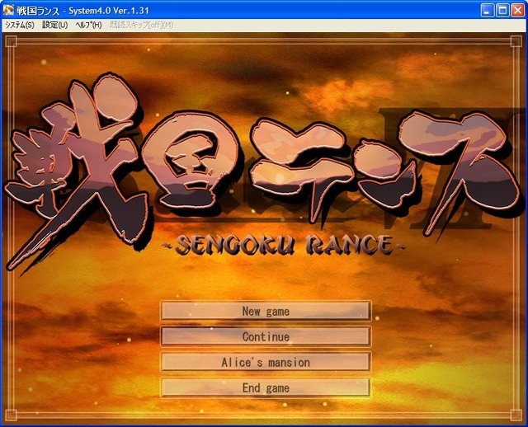528x427 pixels.
Task: Open the ヘルプ(H) menu
Action: [x=88, y=26]
